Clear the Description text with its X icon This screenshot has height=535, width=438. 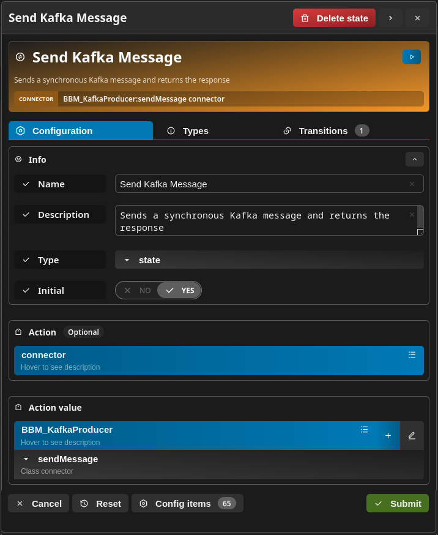tap(412, 215)
